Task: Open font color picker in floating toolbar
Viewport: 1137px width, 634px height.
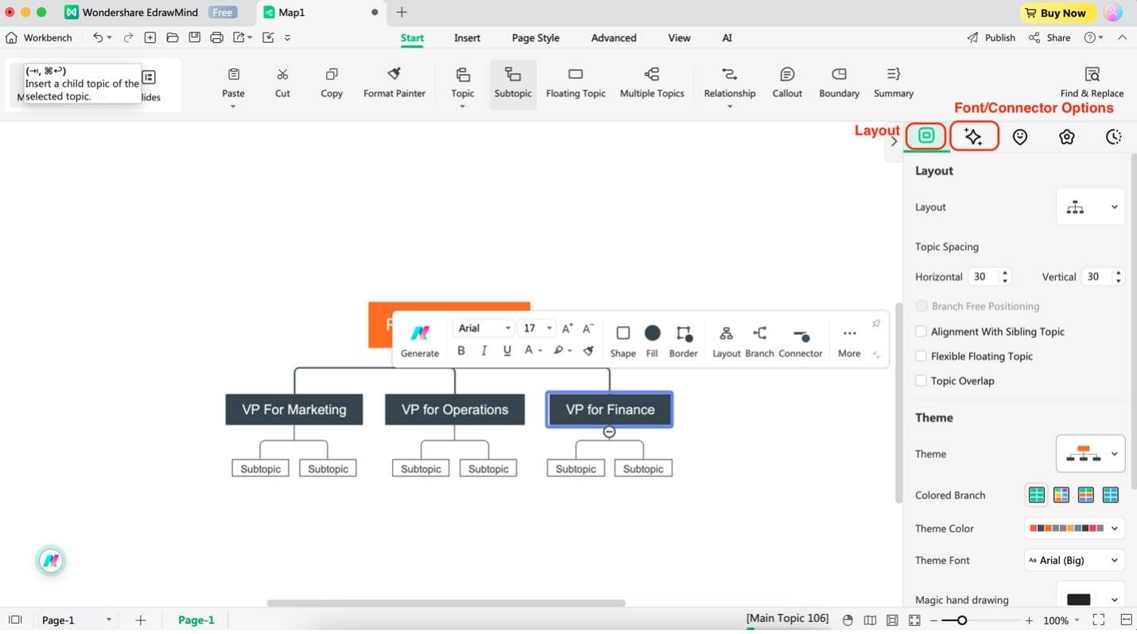Action: [x=533, y=351]
